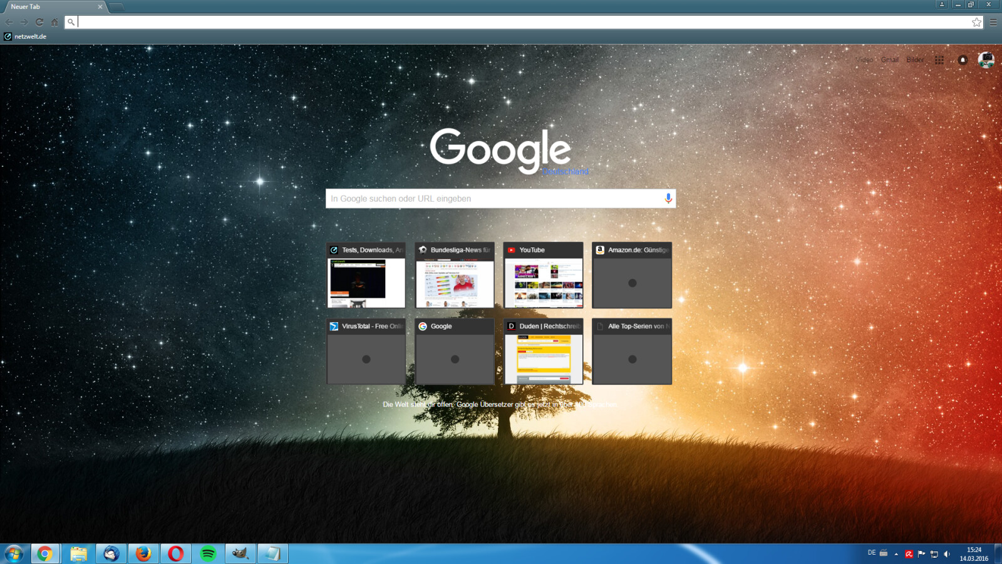Launch GIMP from the taskbar
The image size is (1002, 564).
click(x=240, y=553)
